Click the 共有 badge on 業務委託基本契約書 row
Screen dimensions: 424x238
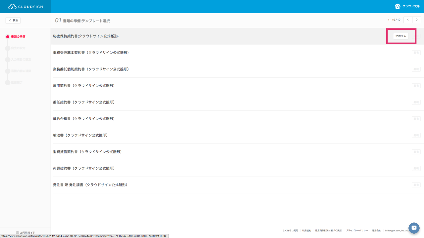tap(416, 53)
